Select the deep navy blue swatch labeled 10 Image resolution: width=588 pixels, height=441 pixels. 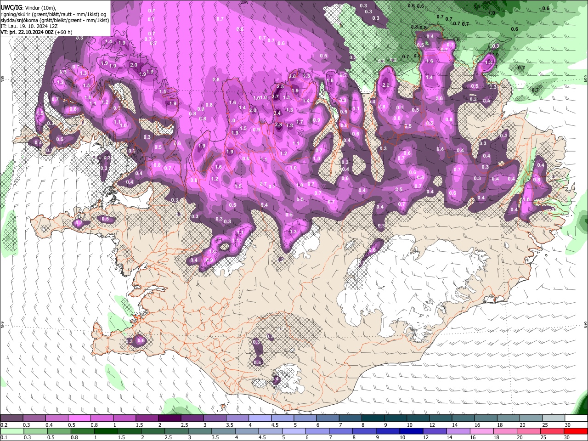412,431
